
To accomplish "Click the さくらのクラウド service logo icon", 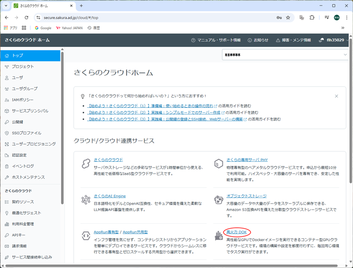I will tap(86, 163).
